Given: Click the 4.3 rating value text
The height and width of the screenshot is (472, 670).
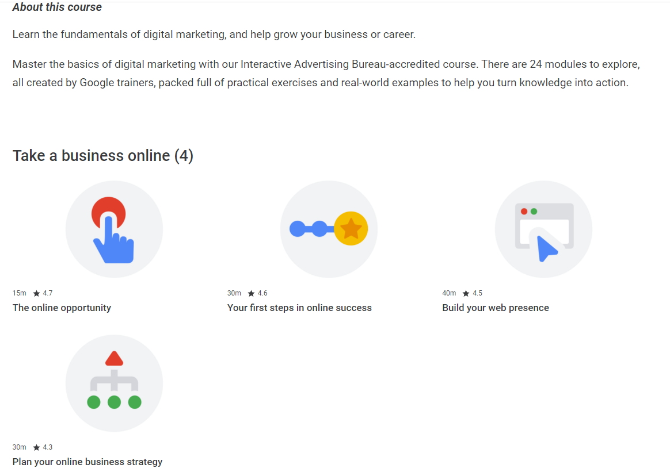Looking at the screenshot, I should [x=48, y=447].
